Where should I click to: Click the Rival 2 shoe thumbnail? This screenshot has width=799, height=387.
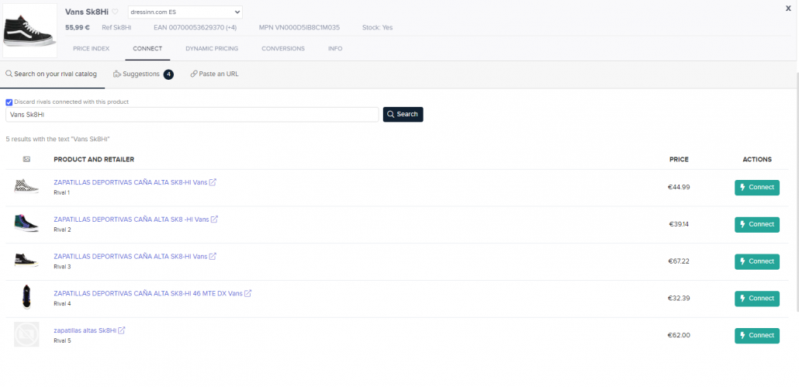coord(26,223)
